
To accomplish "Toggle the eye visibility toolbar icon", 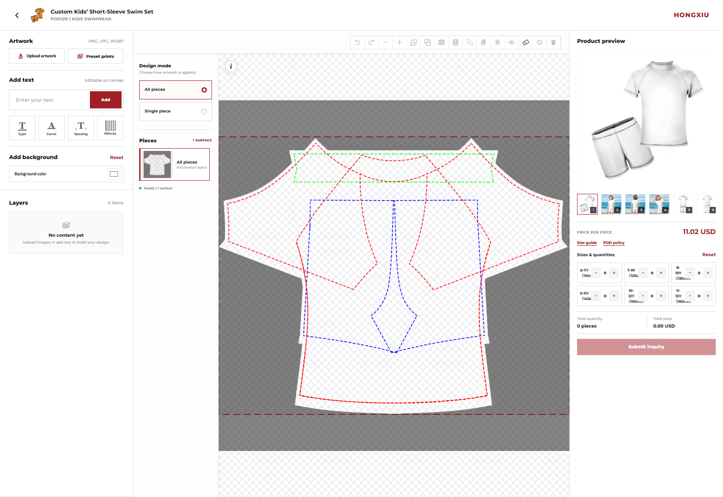I will pyautogui.click(x=512, y=42).
